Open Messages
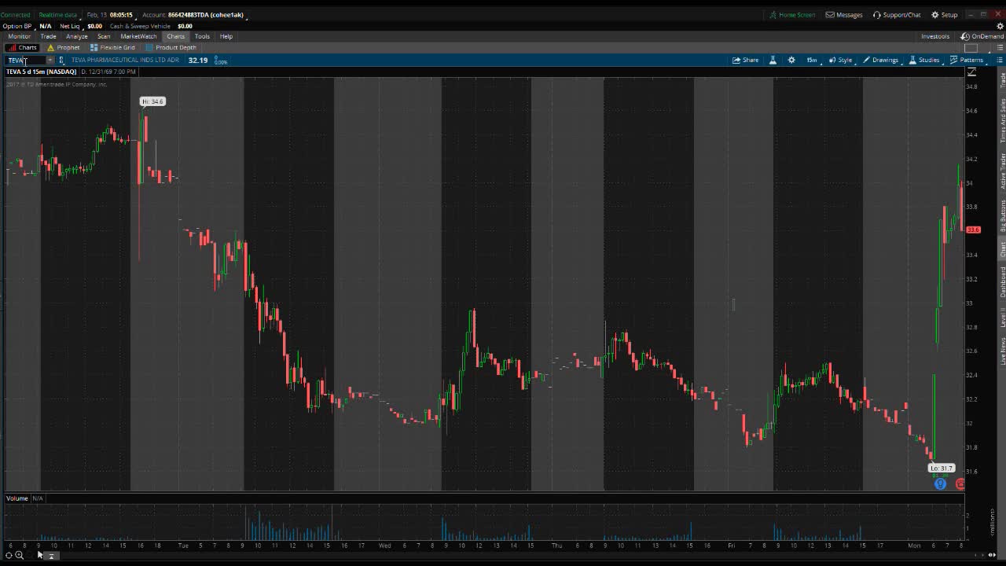Screen dimensions: 1006x566 [x=844, y=15]
